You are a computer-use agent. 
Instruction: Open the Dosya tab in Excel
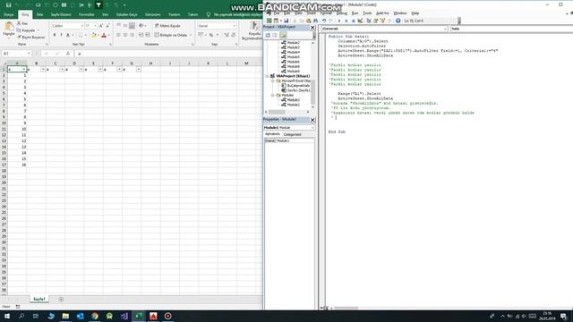8,14
